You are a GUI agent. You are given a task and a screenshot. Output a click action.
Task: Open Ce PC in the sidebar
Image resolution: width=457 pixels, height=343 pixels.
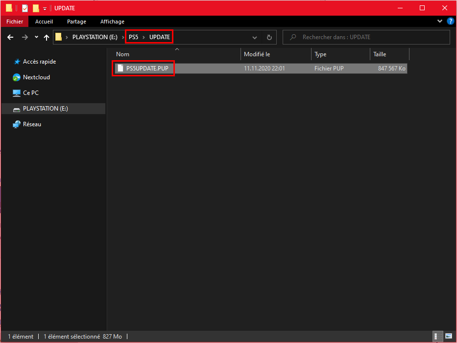[x=25, y=93]
